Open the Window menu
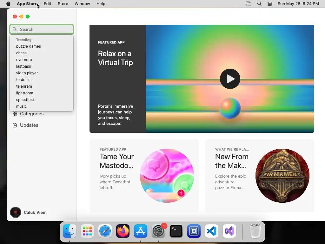Image resolution: width=325 pixels, height=244 pixels. point(82,4)
